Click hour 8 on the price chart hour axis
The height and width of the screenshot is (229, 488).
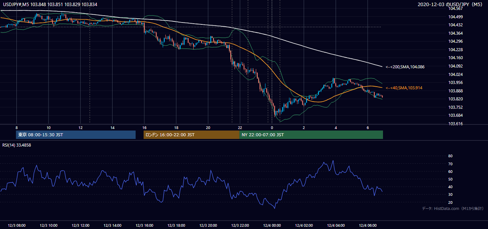coord(16,127)
